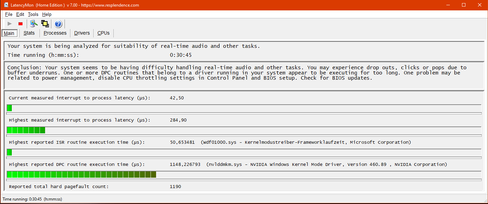Image resolution: width=488 pixels, height=204 pixels.
Task: Stop monitoring with the red square icon
Action: pyautogui.click(x=20, y=24)
